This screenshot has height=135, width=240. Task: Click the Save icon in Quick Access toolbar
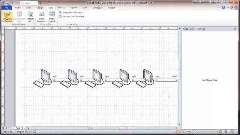pyautogui.click(x=8, y=3)
